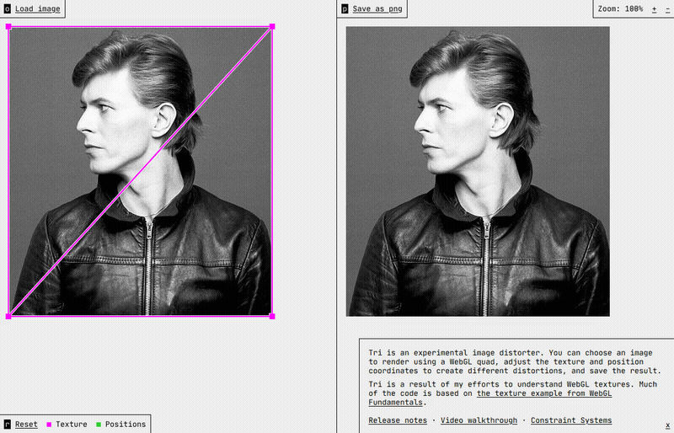Click the Zoom: 100% label
This screenshot has width=674, height=433.
coord(620,8)
